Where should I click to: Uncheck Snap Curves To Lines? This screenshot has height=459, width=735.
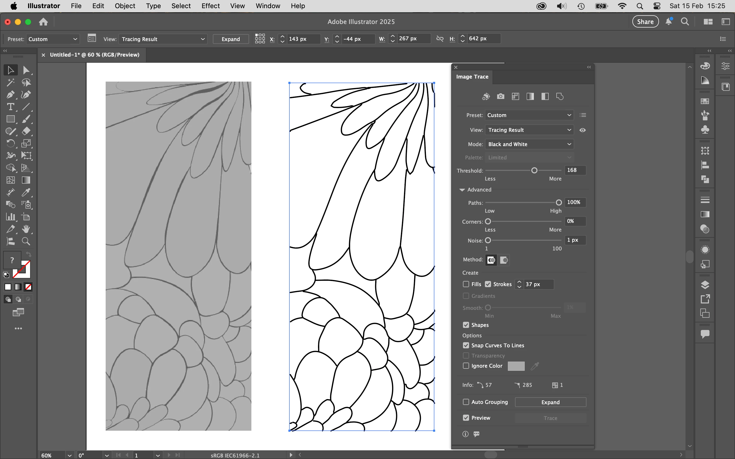466,346
